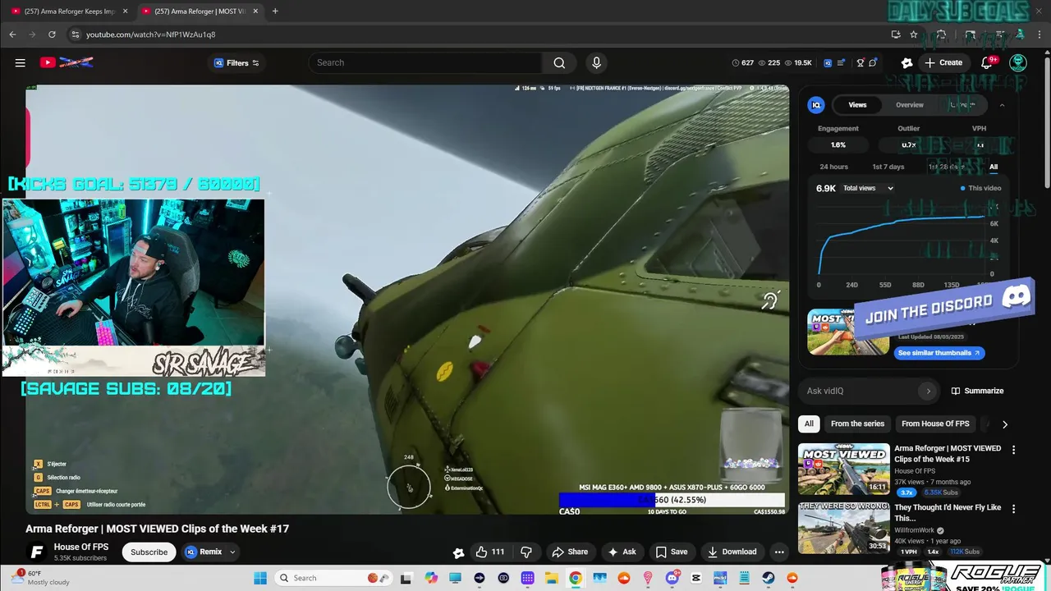
Task: Open the vidIQ list icon beside the IQ logo
Action: pyautogui.click(x=842, y=62)
